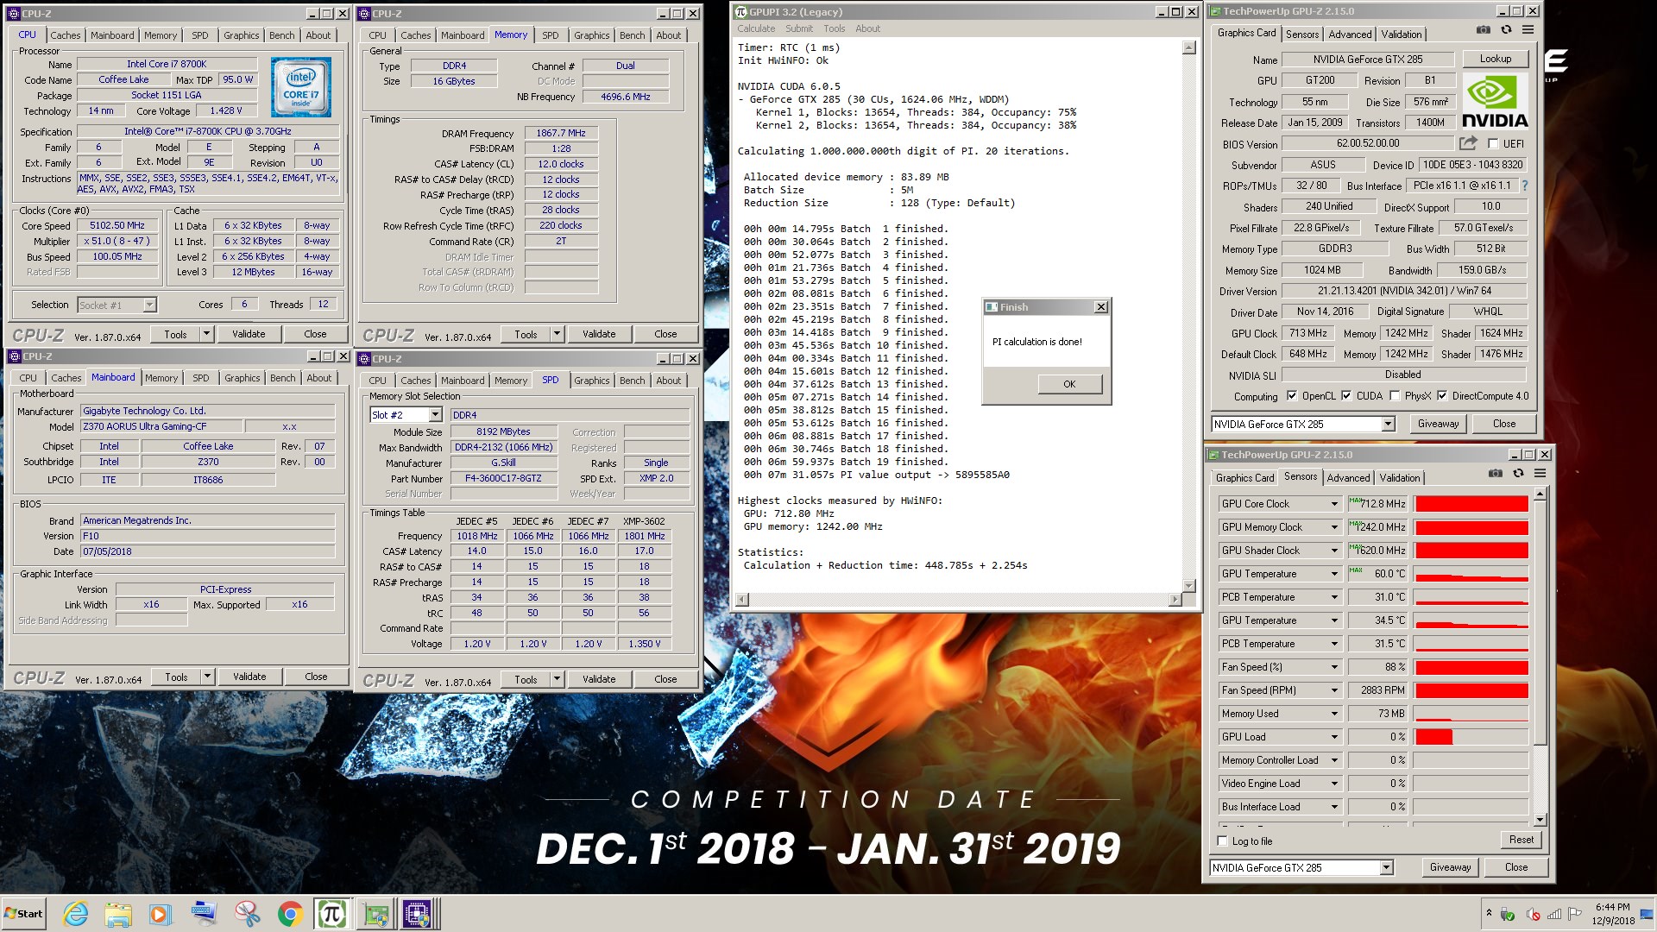The image size is (1657, 932).
Task: Open Validation tab in GPU-Z Sensors window
Action: [1400, 477]
